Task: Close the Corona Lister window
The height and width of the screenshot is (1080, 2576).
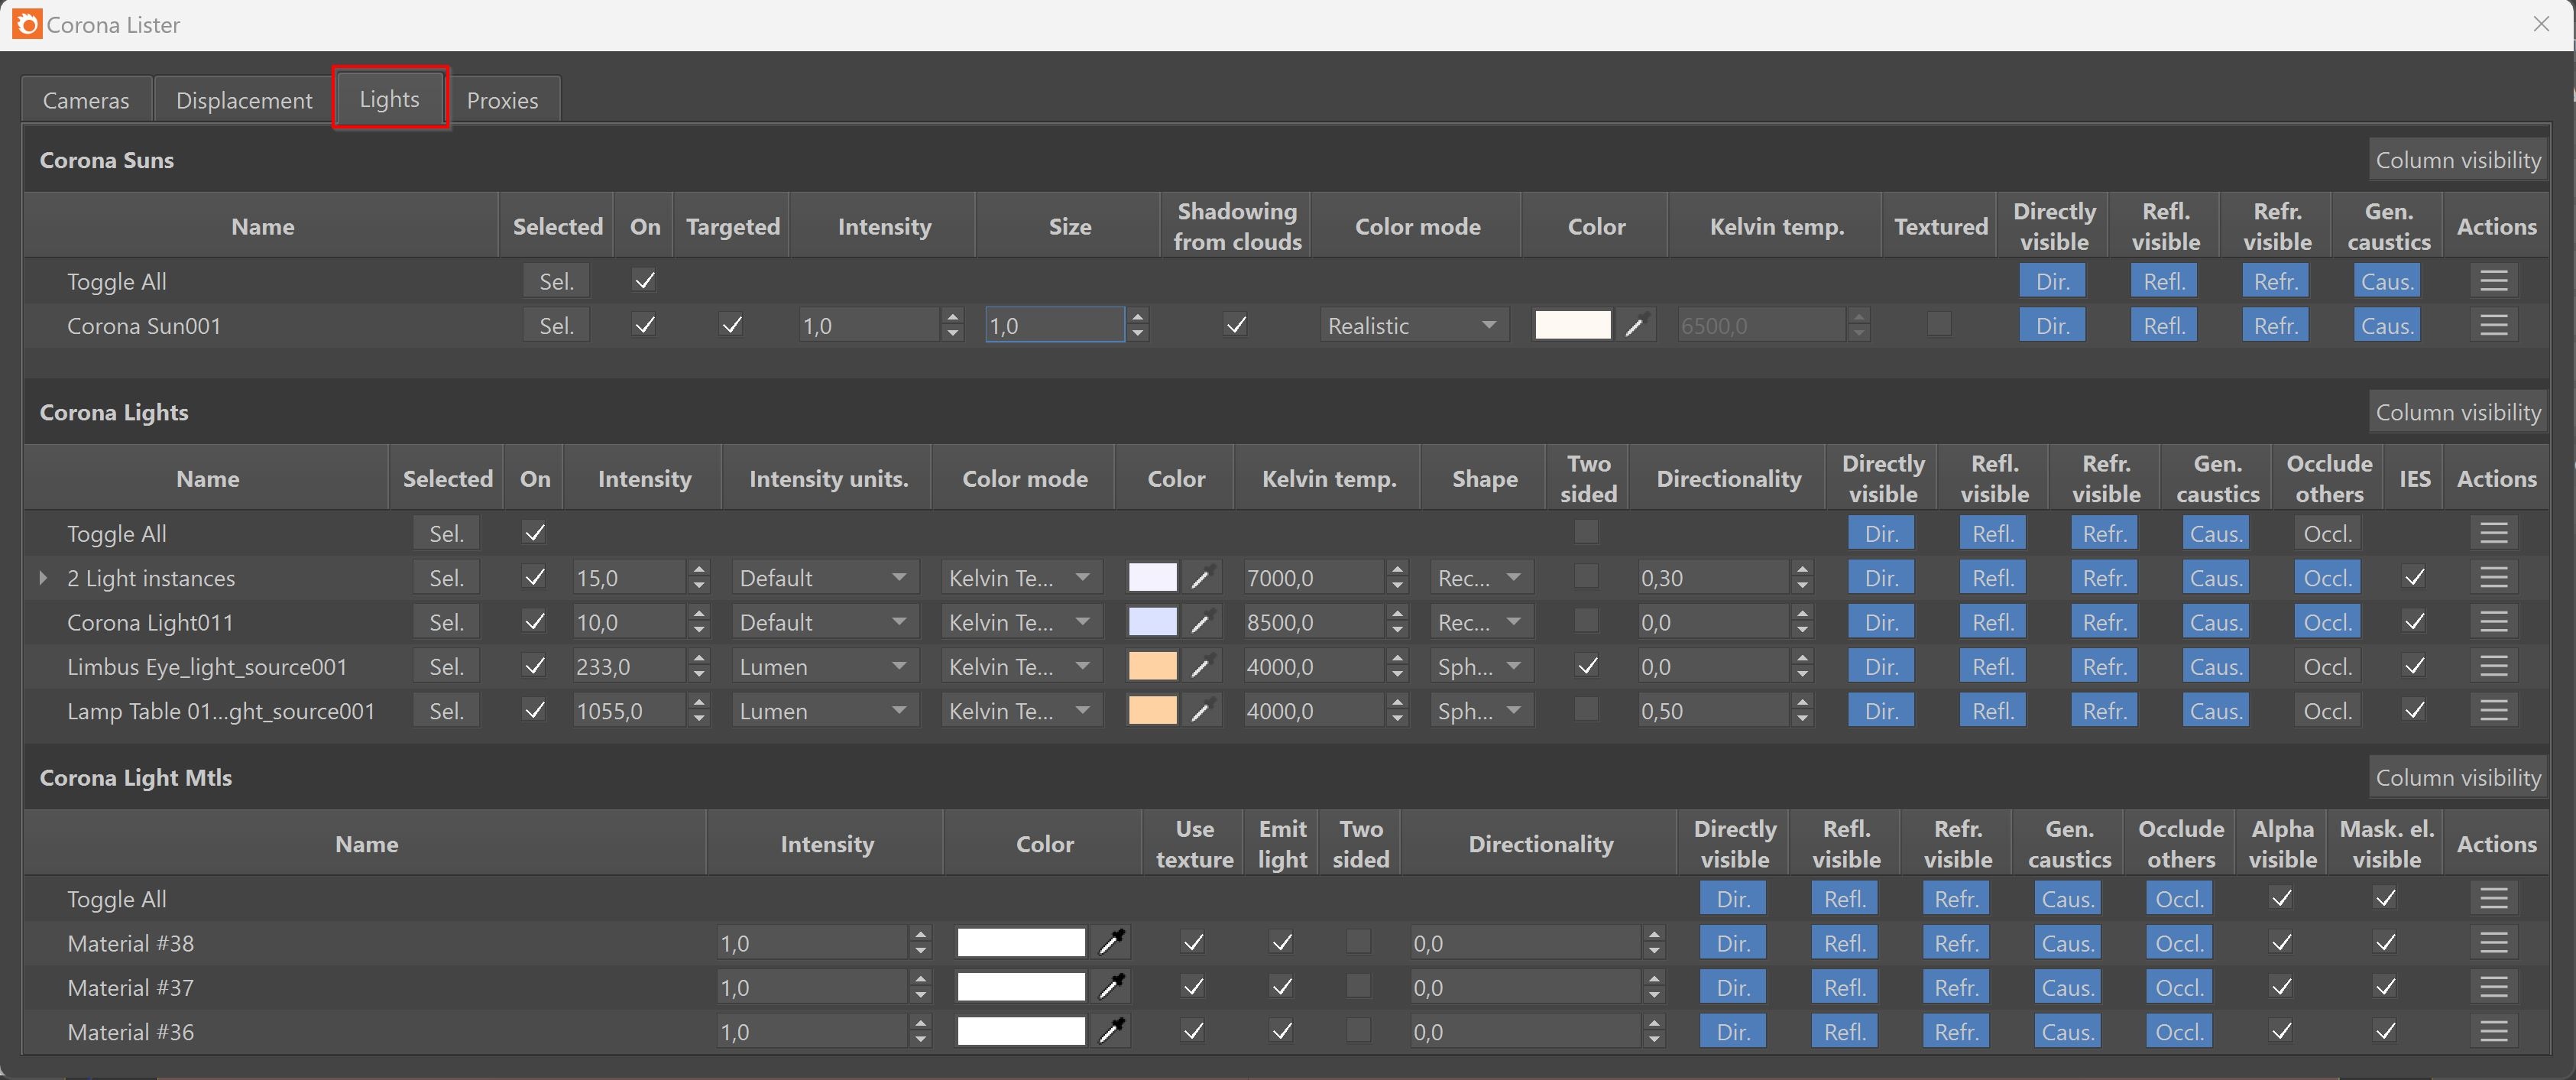Action: (2541, 24)
